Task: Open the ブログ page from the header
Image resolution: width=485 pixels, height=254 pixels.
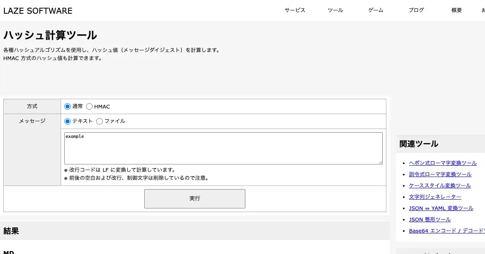Action: [x=416, y=10]
